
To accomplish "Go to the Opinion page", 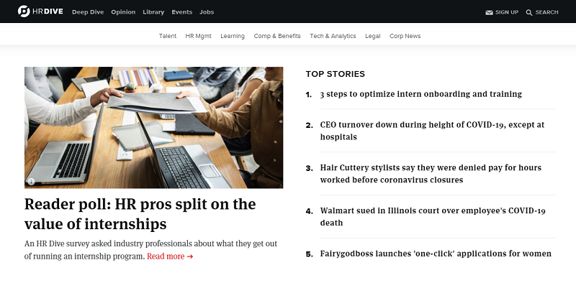I will [x=123, y=12].
